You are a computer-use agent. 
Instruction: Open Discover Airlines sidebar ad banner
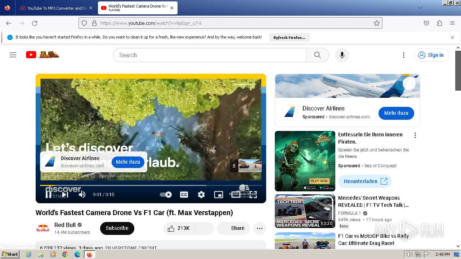tap(348, 86)
